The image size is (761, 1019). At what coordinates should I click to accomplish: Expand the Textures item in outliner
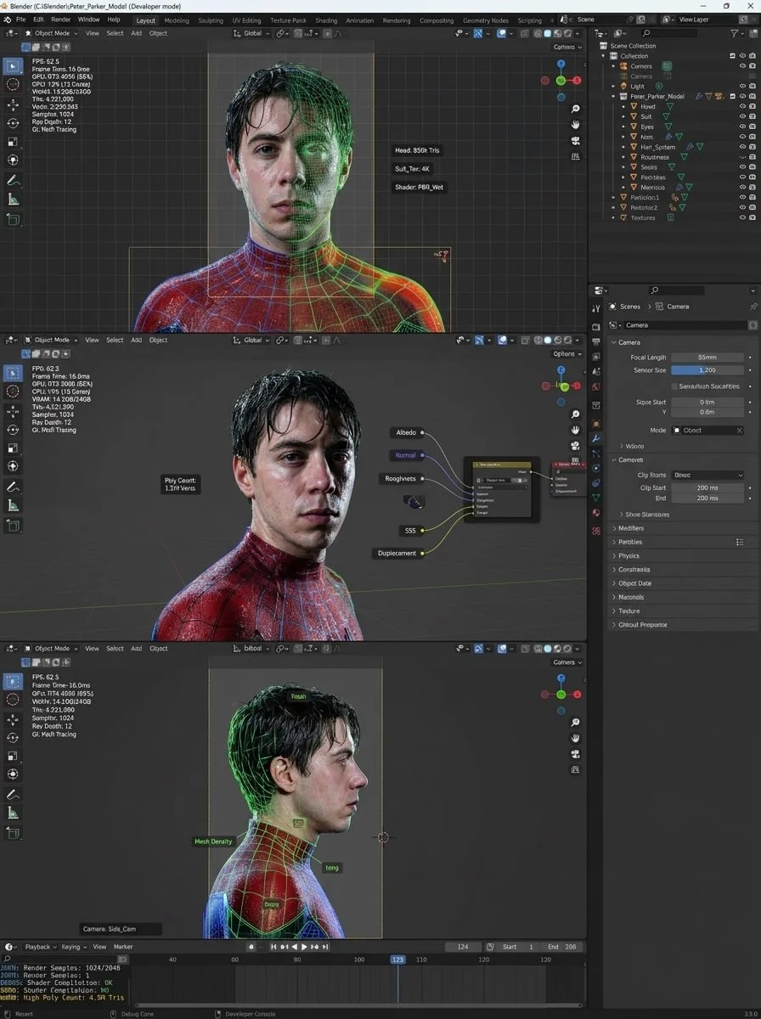(x=613, y=217)
